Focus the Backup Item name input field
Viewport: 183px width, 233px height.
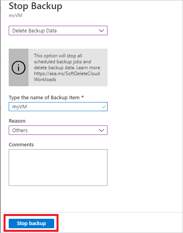(58, 107)
